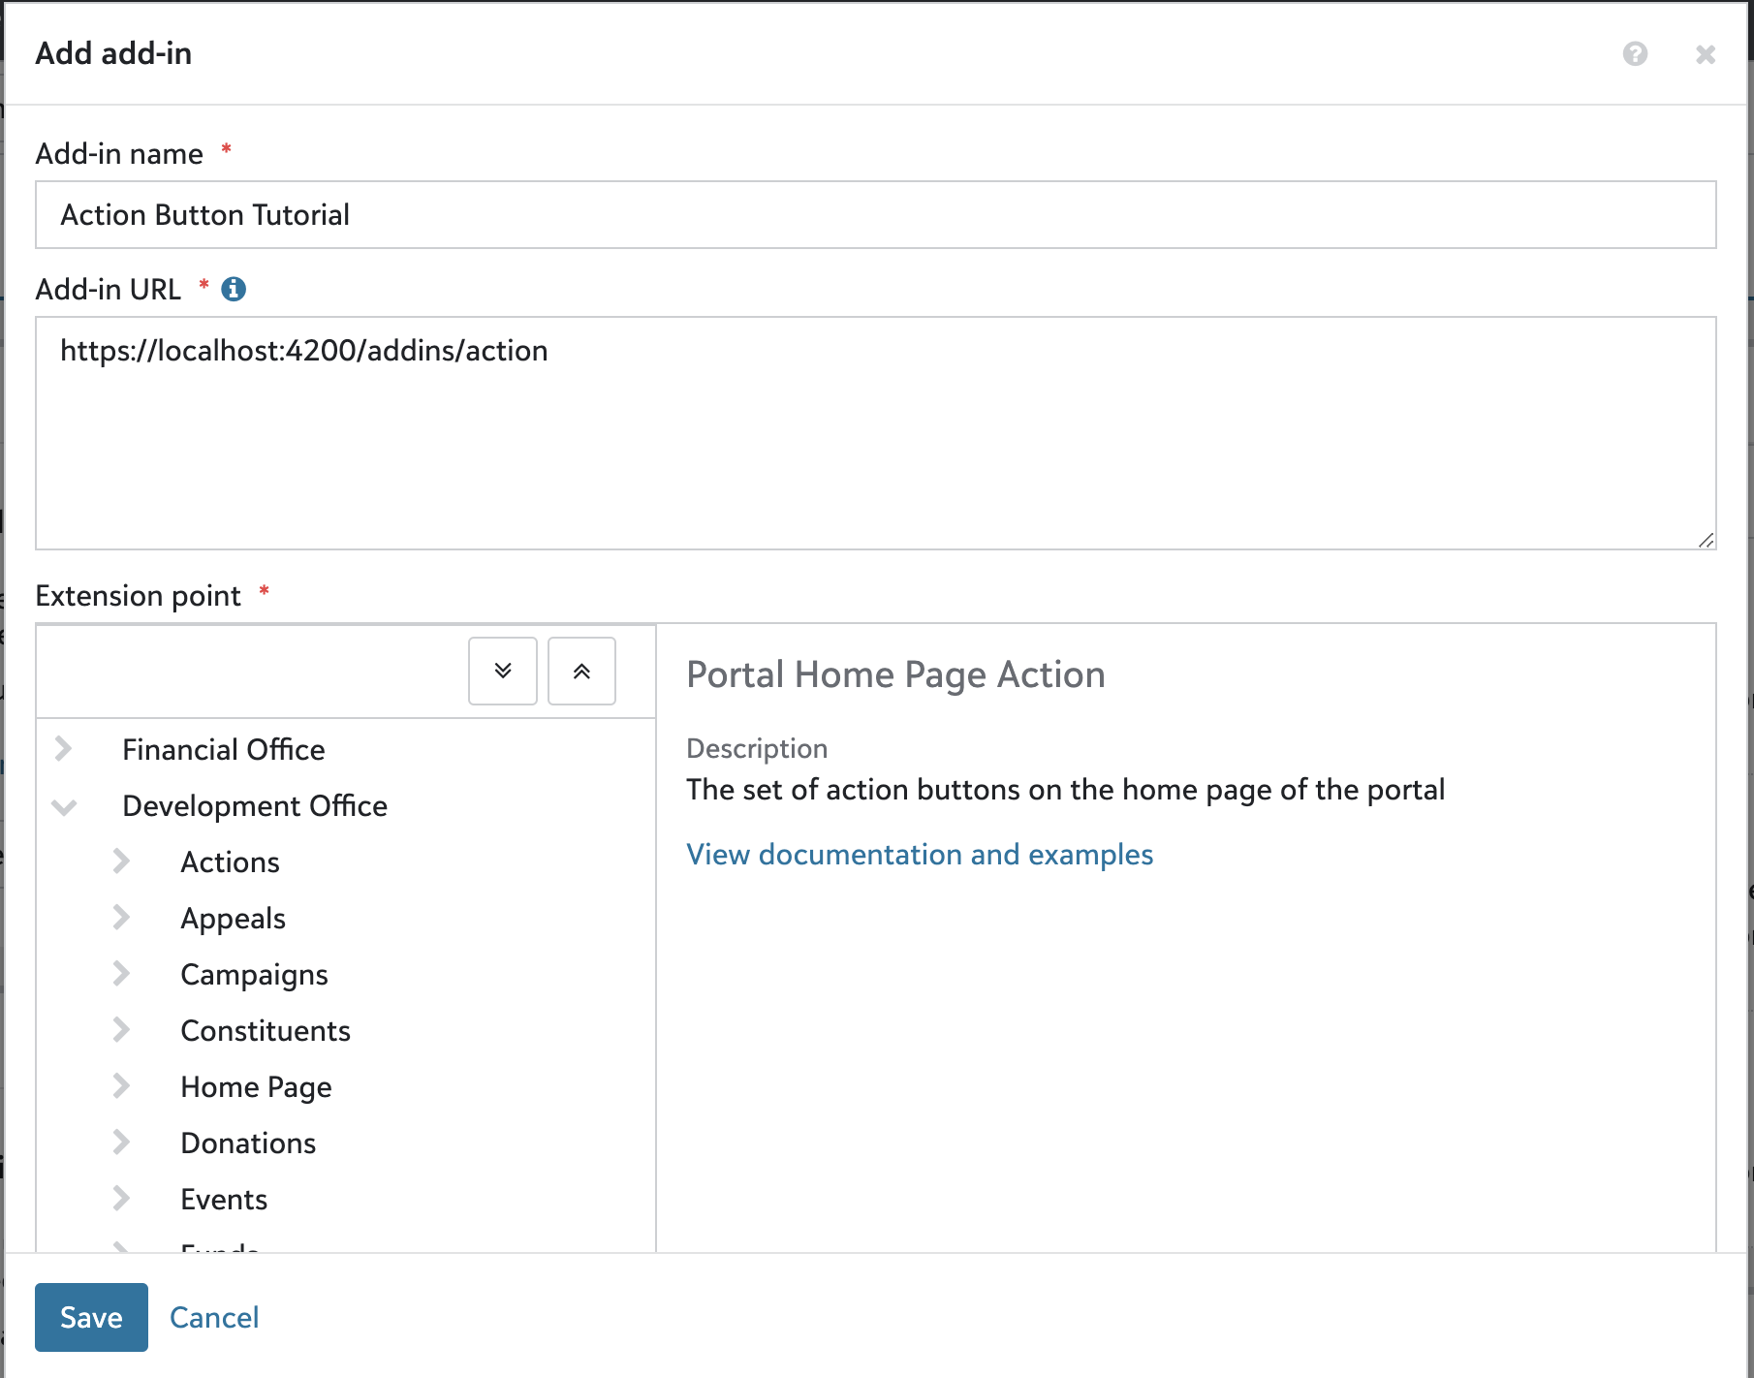This screenshot has width=1754, height=1378.
Task: Click the Add-in URL info icon
Action: [234, 289]
